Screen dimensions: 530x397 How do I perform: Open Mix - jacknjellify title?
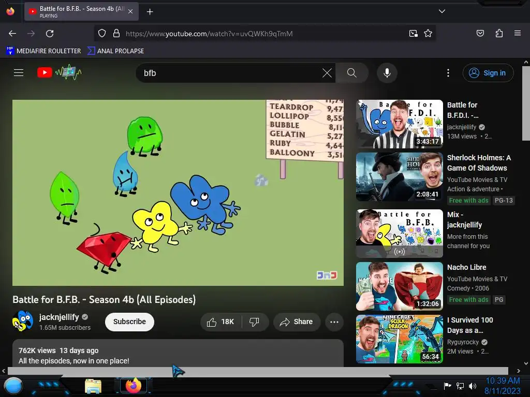tap(464, 220)
